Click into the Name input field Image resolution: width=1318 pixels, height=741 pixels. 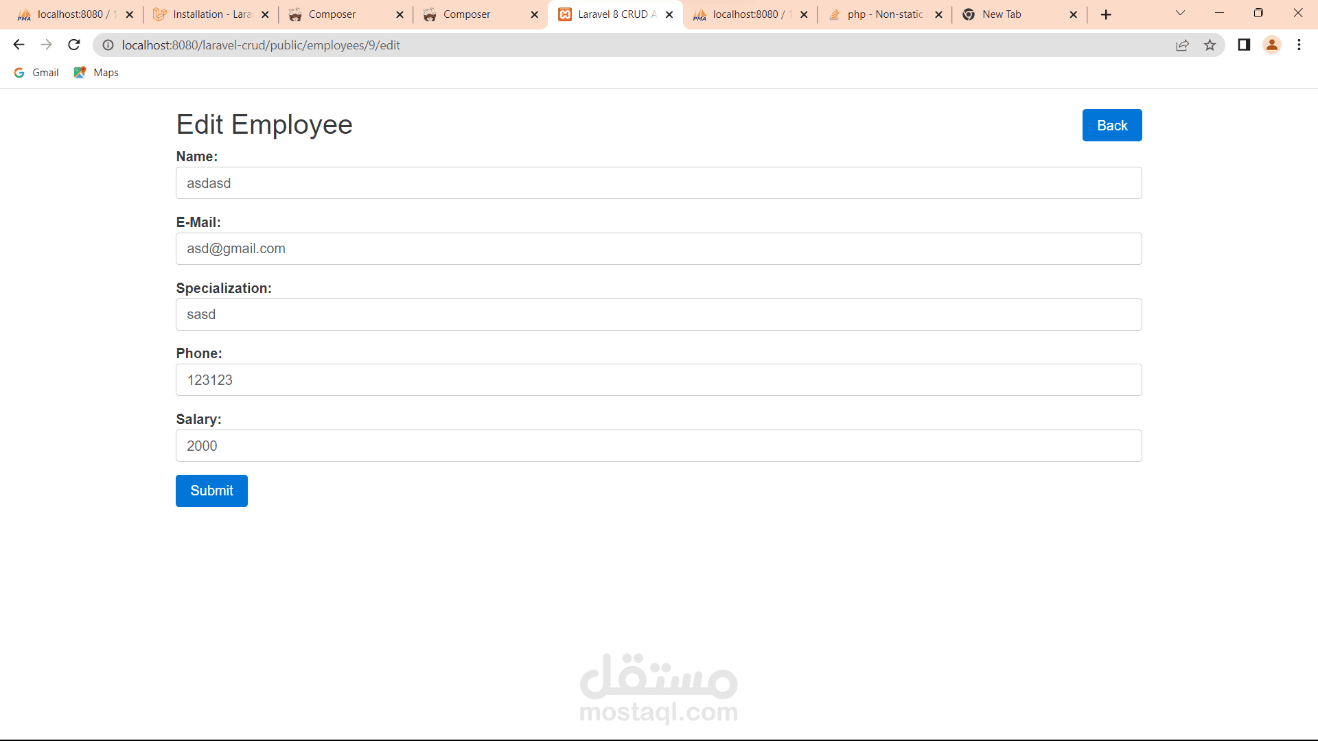click(658, 183)
